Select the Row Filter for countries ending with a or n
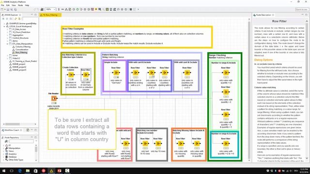The width and height of the screenshot is (310, 174). click(x=136, y=73)
